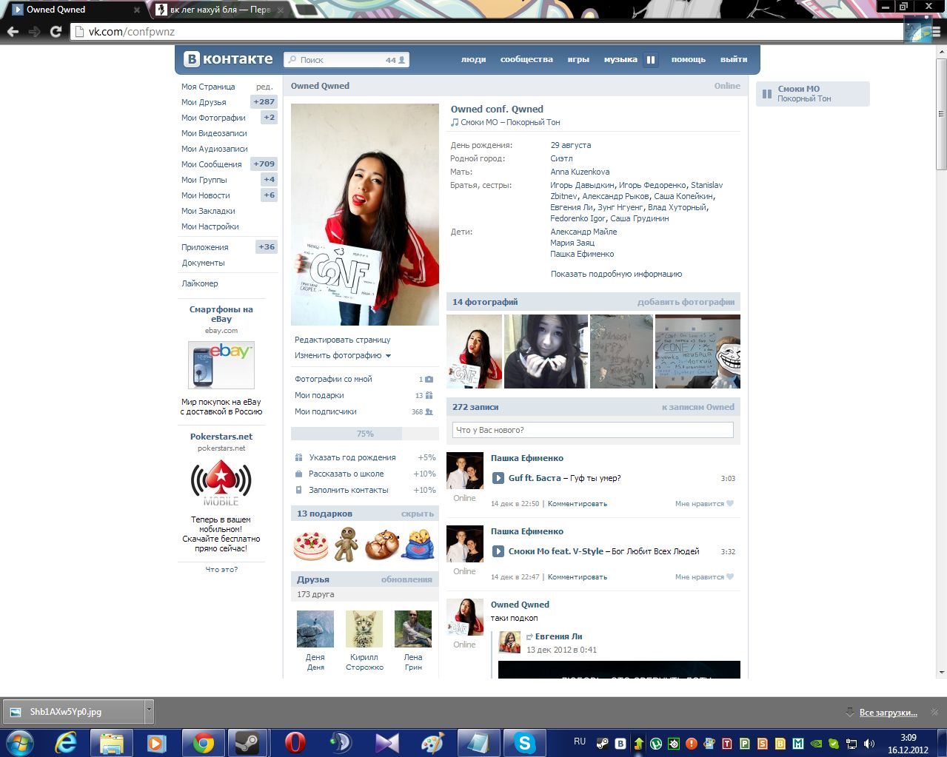947x757 pixels.
Task: Expand Изменить фотографию dropdown
Action: pyautogui.click(x=388, y=356)
